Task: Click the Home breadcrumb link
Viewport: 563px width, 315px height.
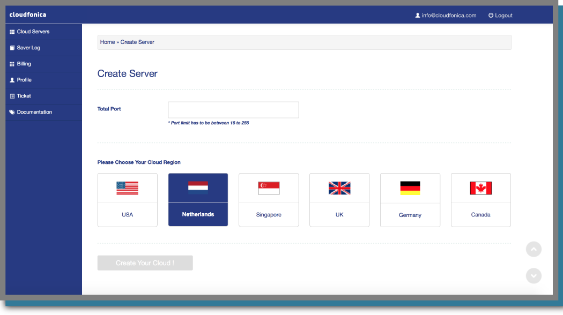Action: (x=107, y=42)
